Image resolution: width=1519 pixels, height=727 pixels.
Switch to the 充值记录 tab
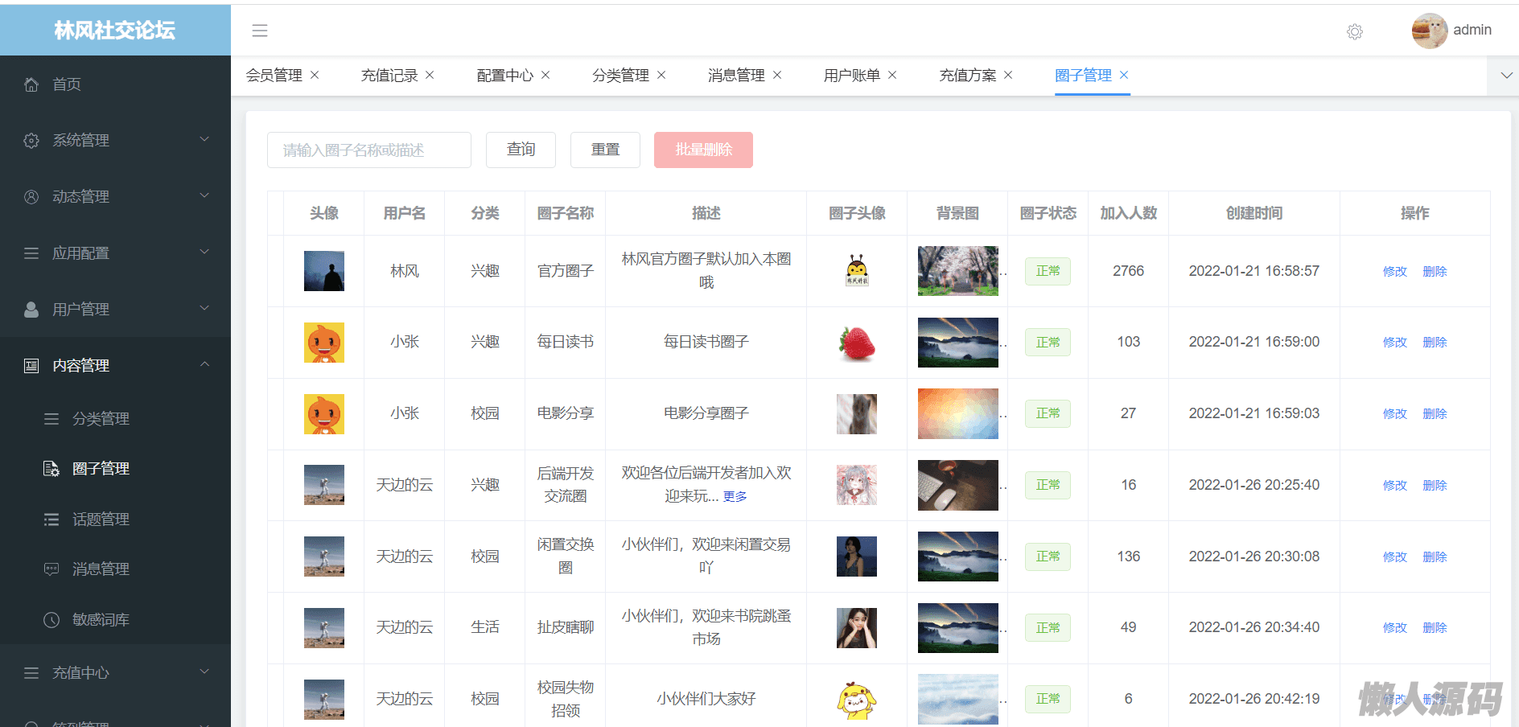pos(389,76)
